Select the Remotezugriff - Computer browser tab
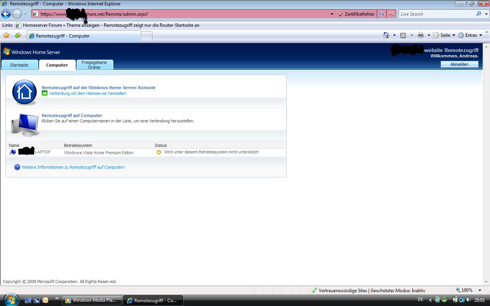 coord(84,36)
